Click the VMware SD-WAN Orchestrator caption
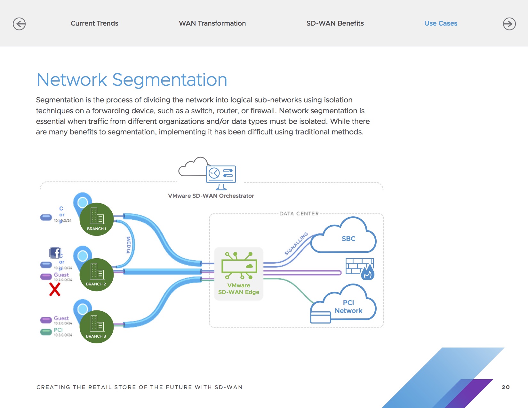The width and height of the screenshot is (528, 408). click(x=211, y=196)
